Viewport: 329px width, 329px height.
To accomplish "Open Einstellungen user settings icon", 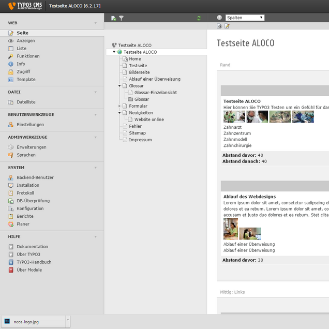I will pyautogui.click(x=11, y=125).
